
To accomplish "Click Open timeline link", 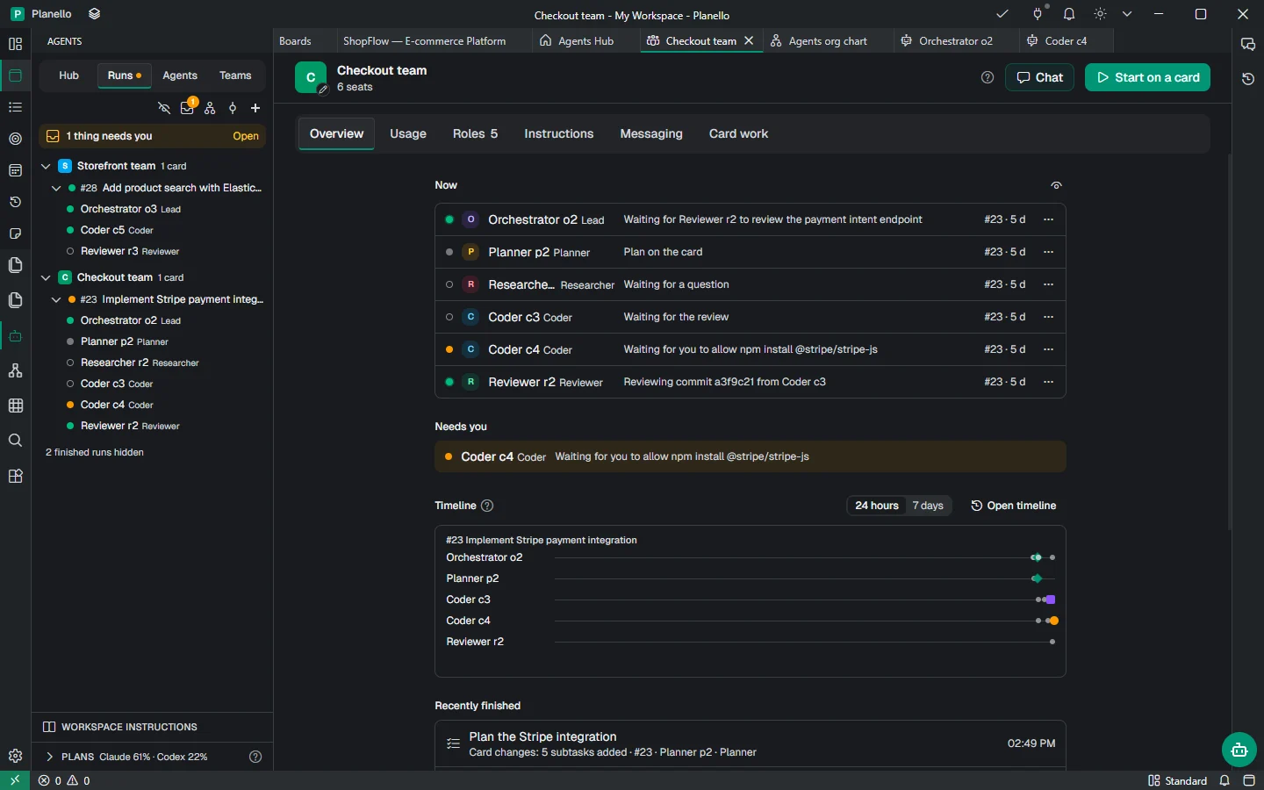I will (x=1014, y=506).
